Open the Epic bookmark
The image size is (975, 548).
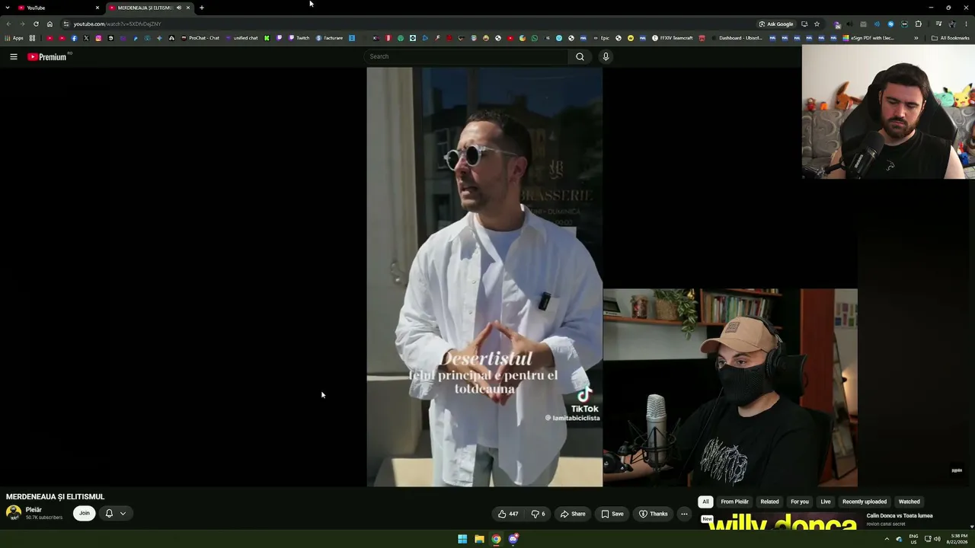(601, 38)
